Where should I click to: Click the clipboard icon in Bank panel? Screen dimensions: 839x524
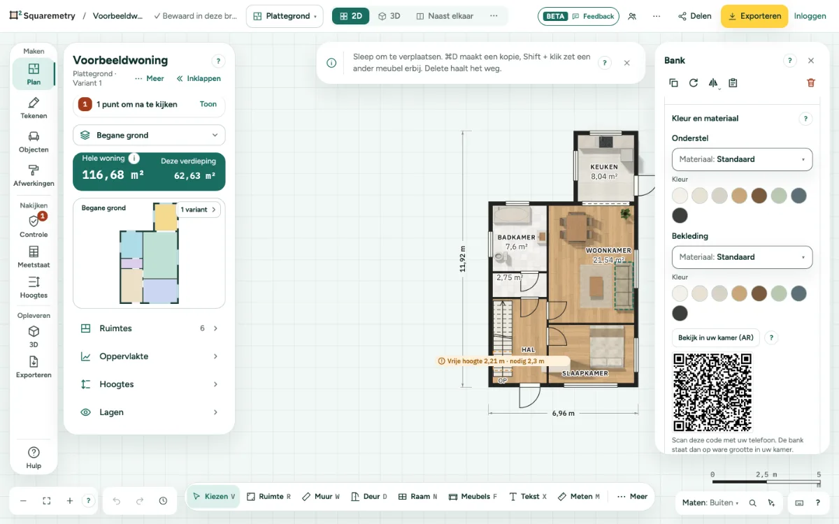[733, 82]
